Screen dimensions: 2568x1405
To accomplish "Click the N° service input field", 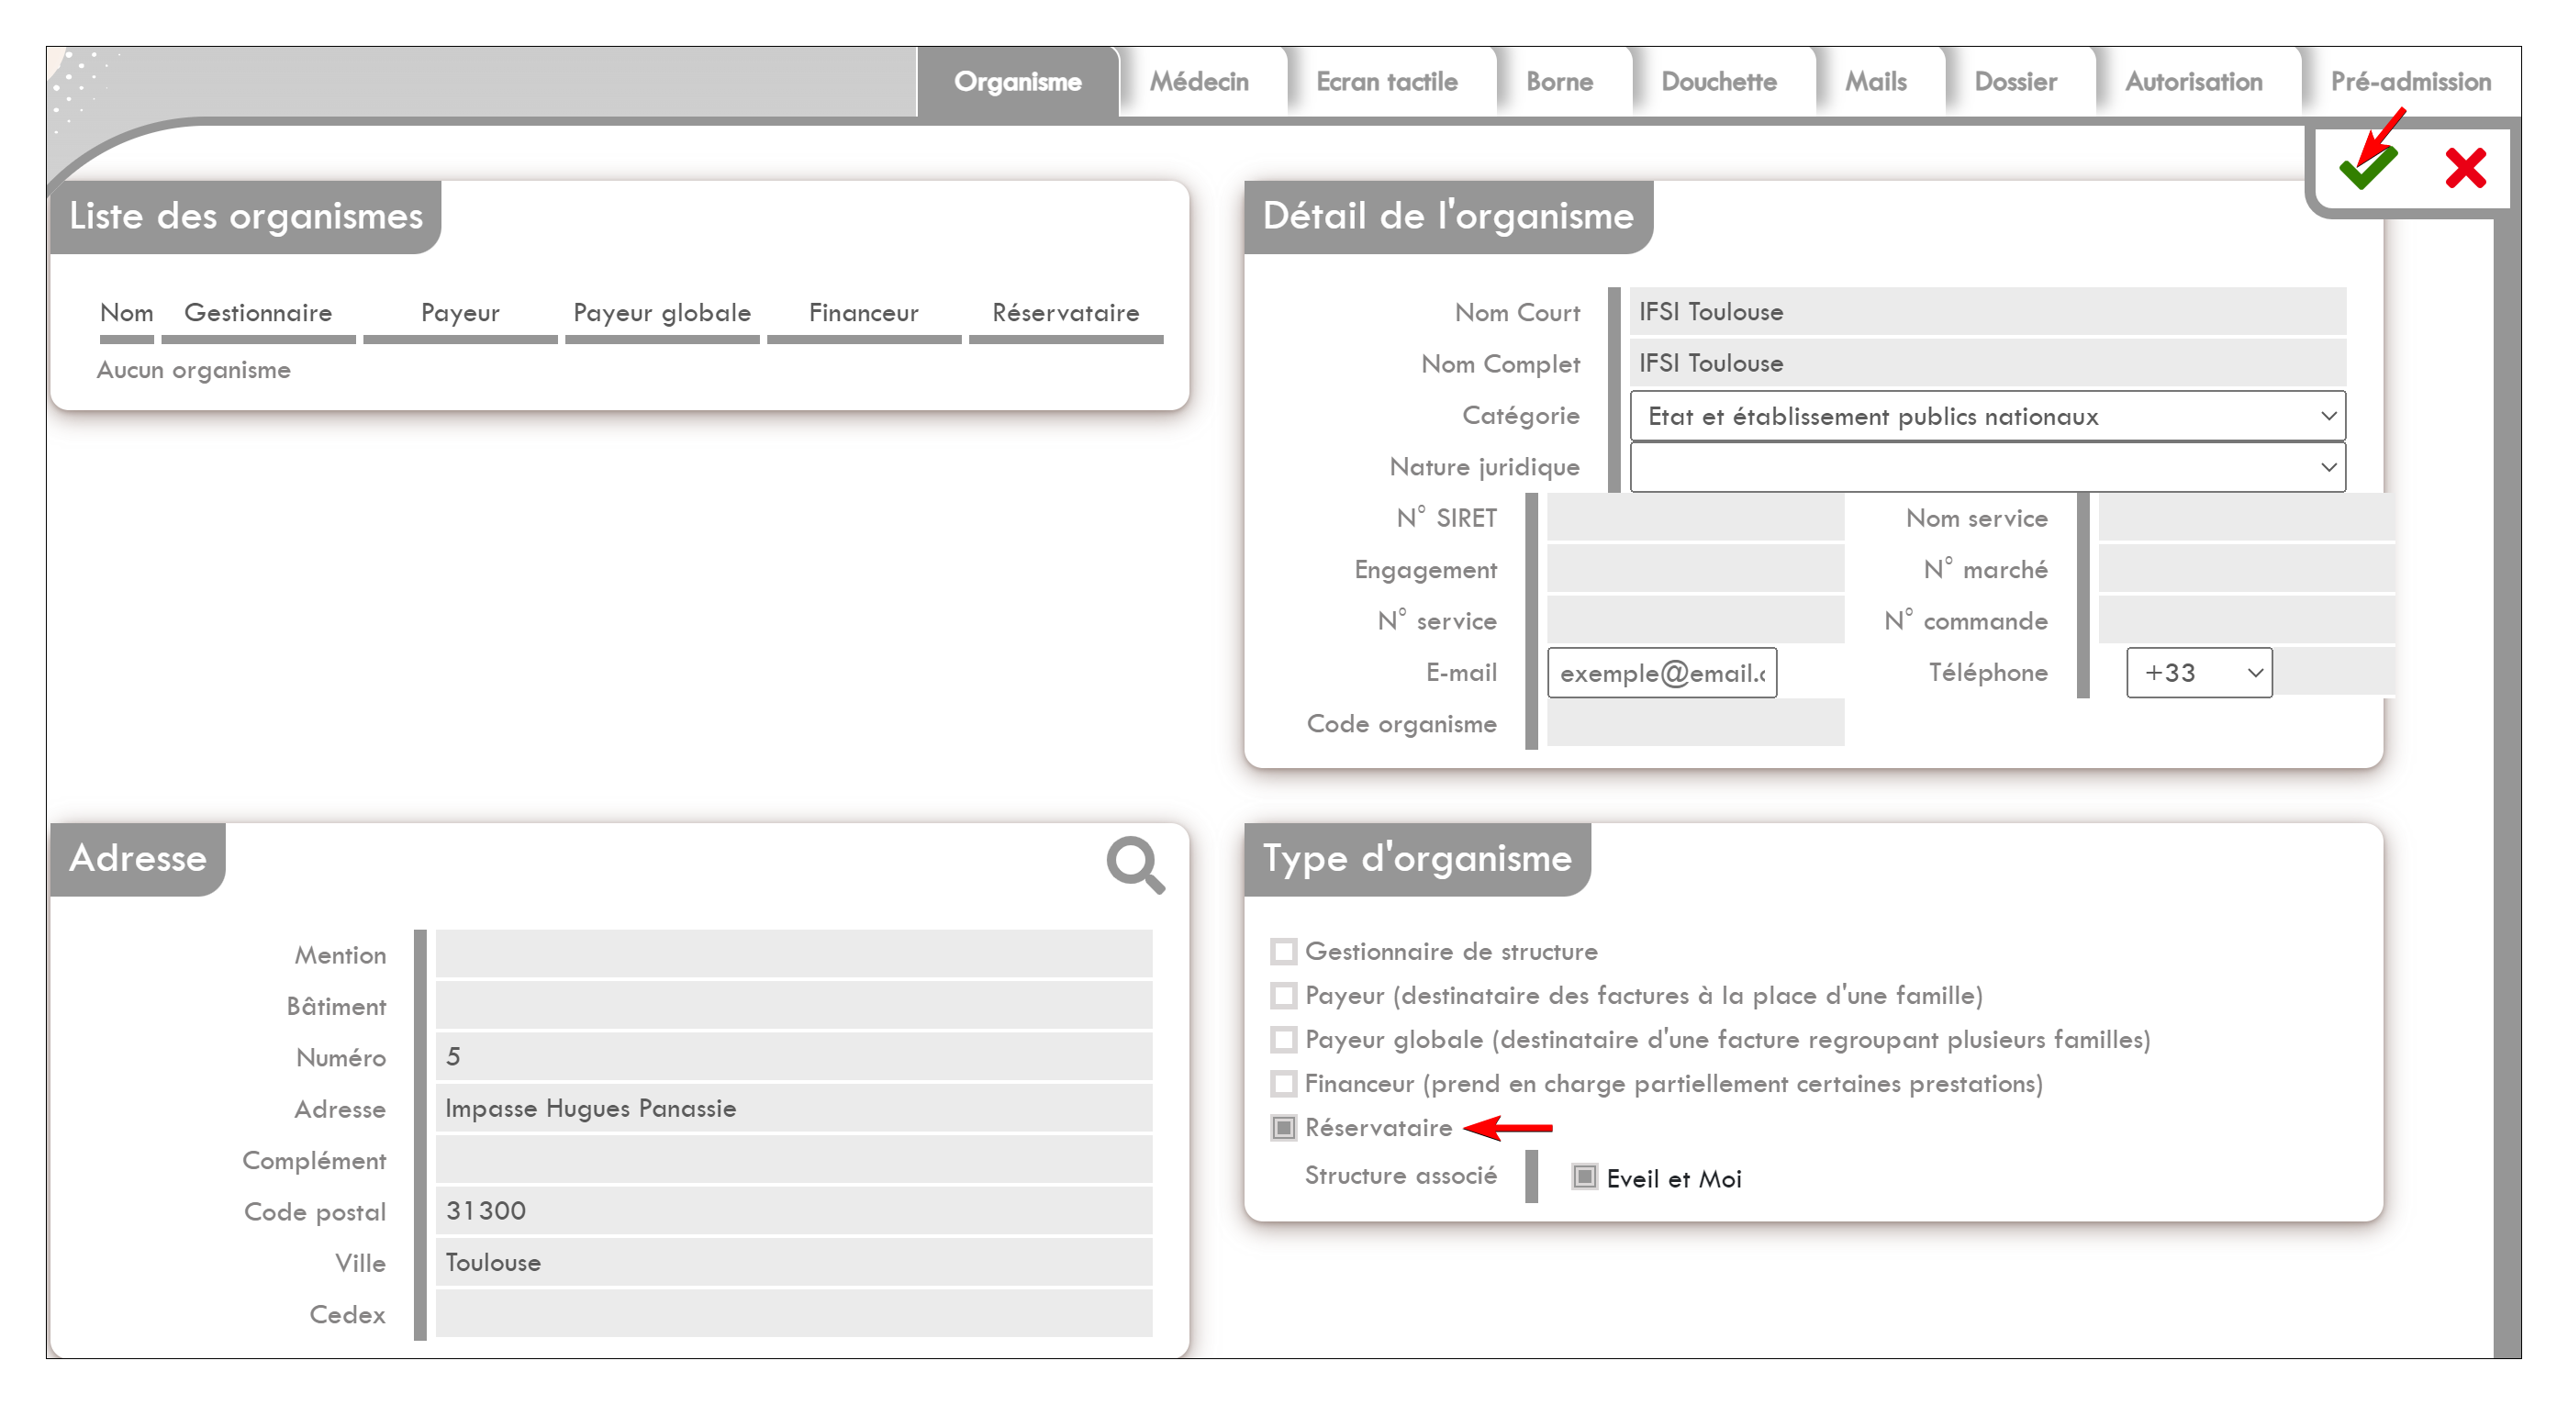I will tap(1695, 620).
